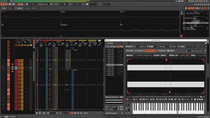
Task: Select the highlighted base_rect_ sample row
Action: pyautogui.click(x=114, y=65)
